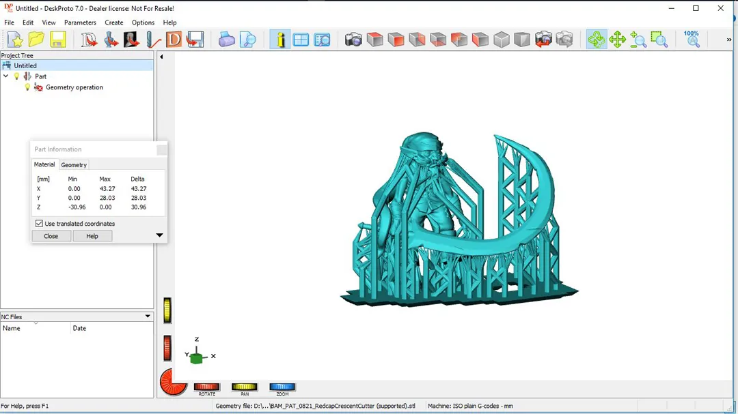
Task: Select the cube view with red left face
Action: tap(480, 40)
